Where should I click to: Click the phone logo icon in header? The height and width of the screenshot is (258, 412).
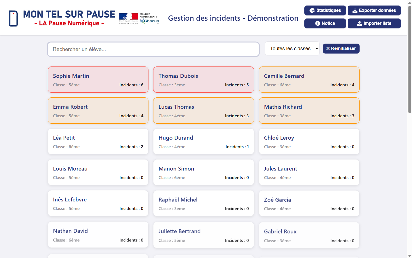pyautogui.click(x=13, y=18)
